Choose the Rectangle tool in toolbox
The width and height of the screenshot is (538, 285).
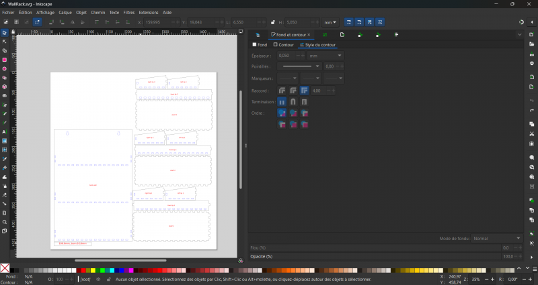pos(4,60)
